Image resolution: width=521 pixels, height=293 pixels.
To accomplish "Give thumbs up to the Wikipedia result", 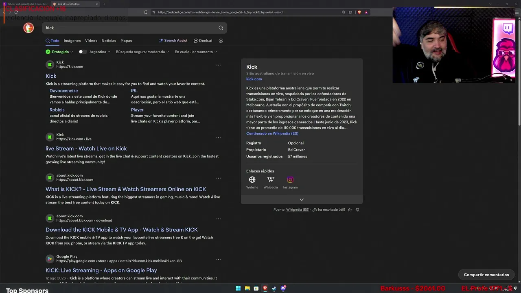I will 350,210.
